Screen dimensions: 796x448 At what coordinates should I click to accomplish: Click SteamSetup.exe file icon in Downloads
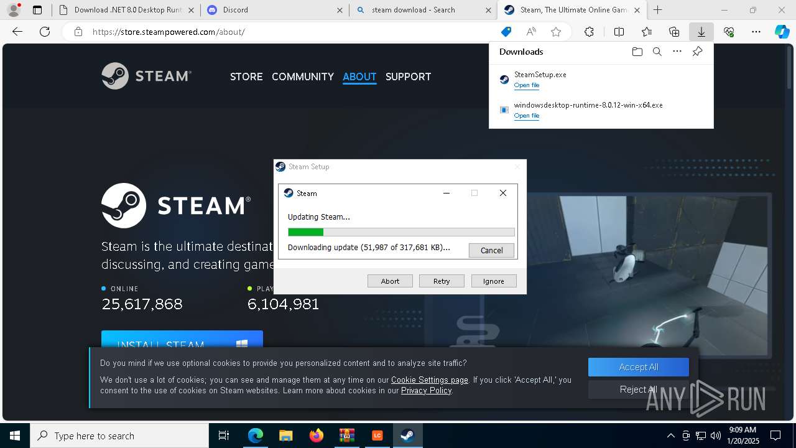pyautogui.click(x=504, y=80)
